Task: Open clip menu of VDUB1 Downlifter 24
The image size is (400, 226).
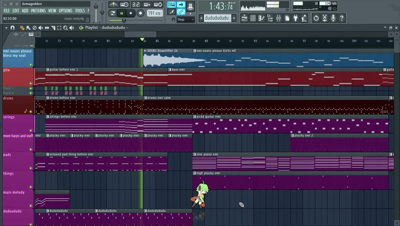Action: coord(145,51)
